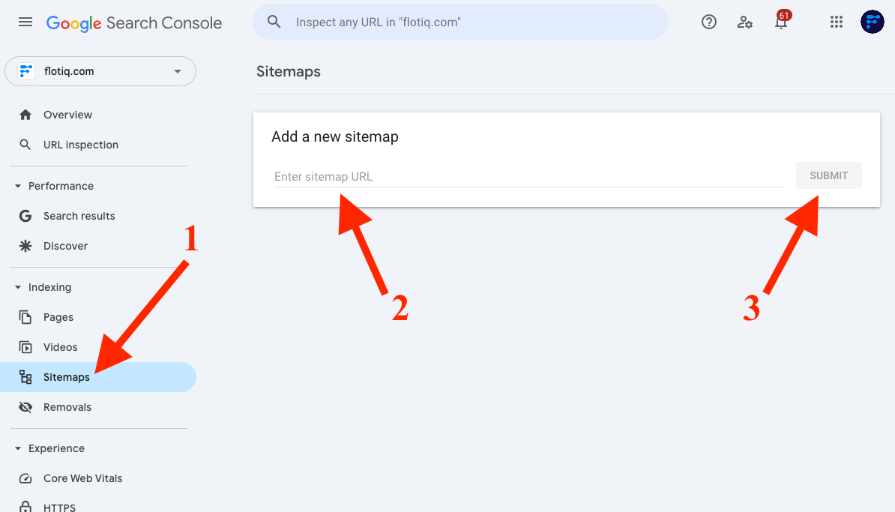
Task: Open the flotiq.com property dropdown arrow
Action: [x=178, y=71]
